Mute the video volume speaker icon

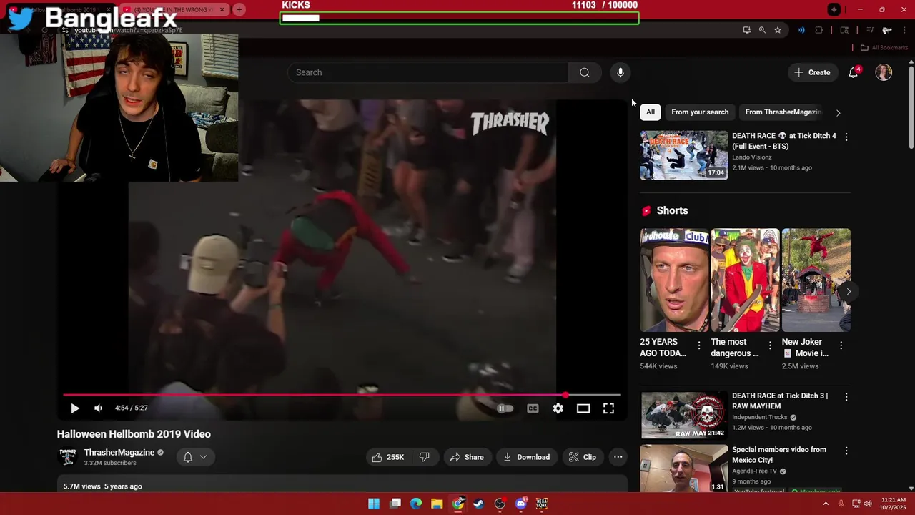98,408
